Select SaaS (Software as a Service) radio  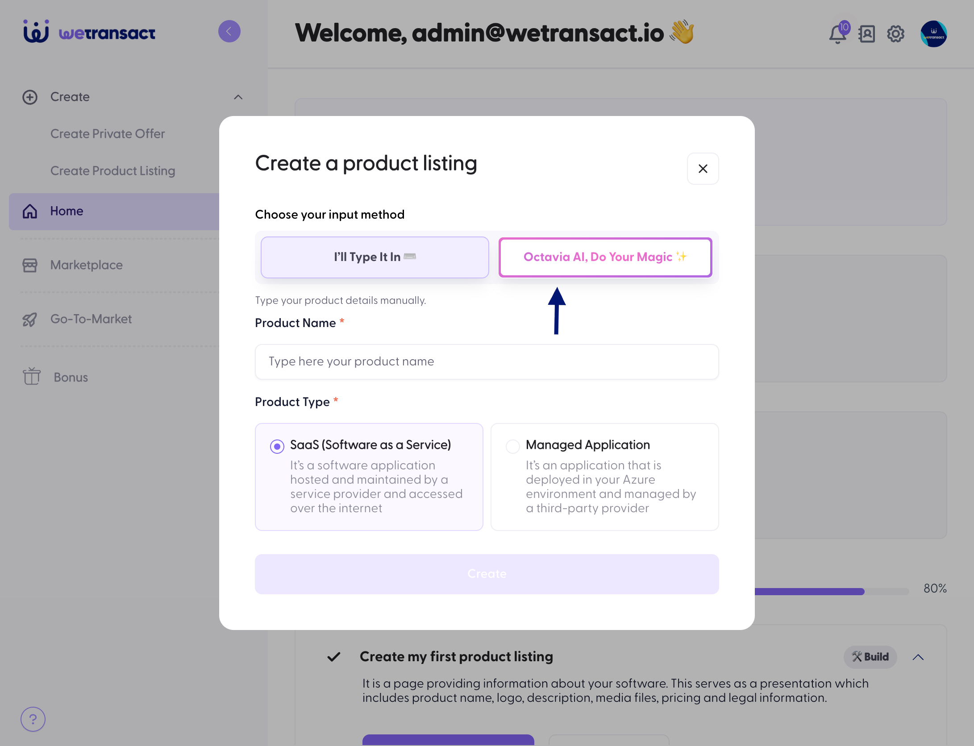click(277, 446)
